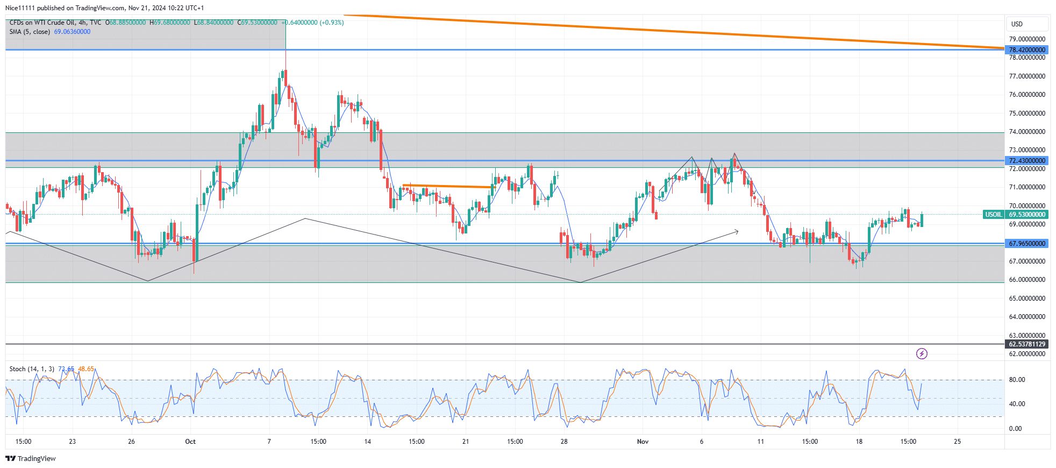Click the SMA value 69.06360000
This screenshot has height=468, width=1056.
pyautogui.click(x=72, y=32)
